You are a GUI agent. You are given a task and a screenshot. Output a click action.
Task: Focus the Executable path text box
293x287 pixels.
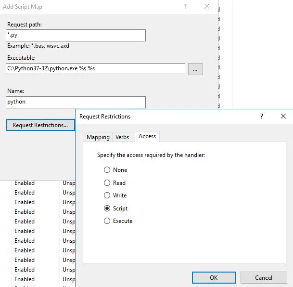point(95,68)
